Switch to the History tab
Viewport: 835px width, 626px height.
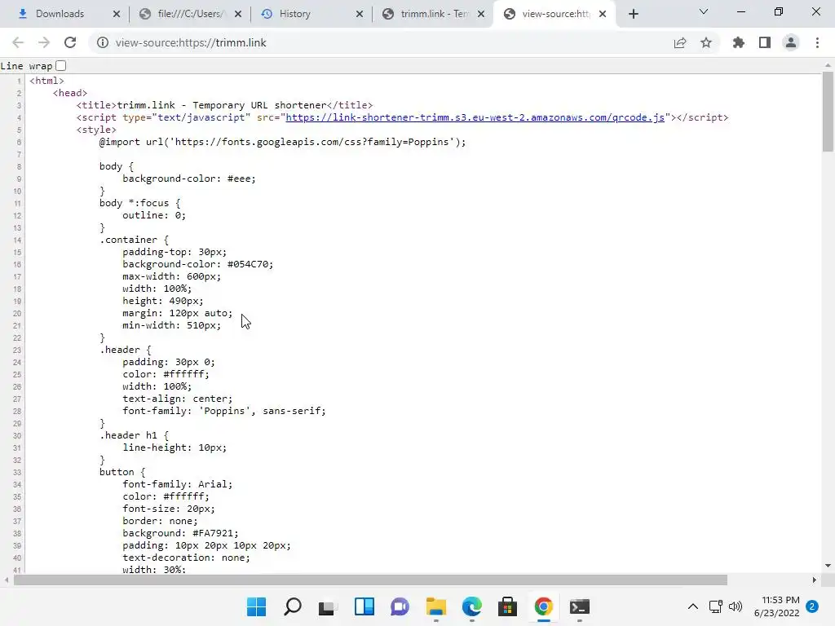[x=311, y=14]
